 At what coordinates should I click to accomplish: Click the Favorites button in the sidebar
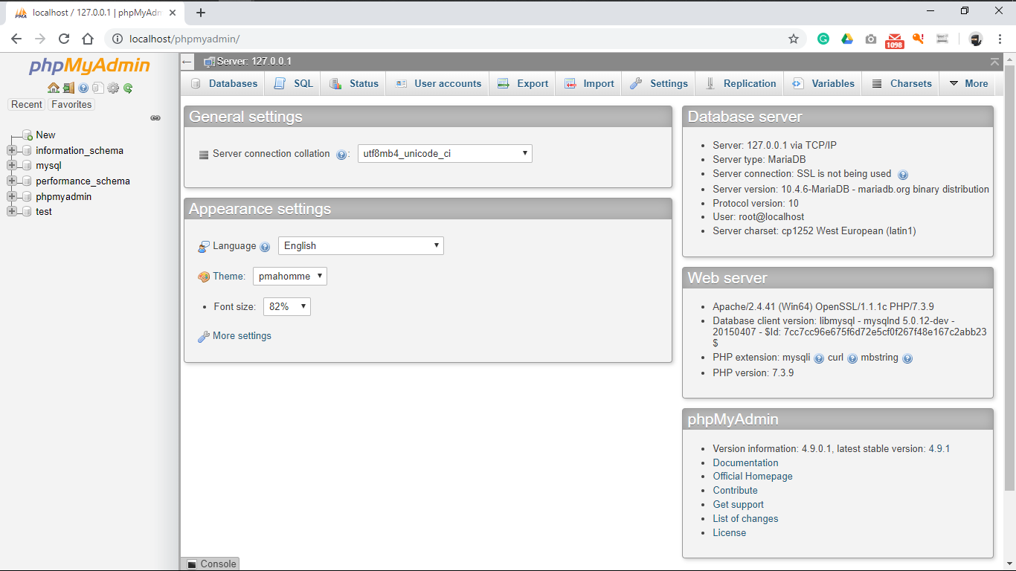click(71, 105)
